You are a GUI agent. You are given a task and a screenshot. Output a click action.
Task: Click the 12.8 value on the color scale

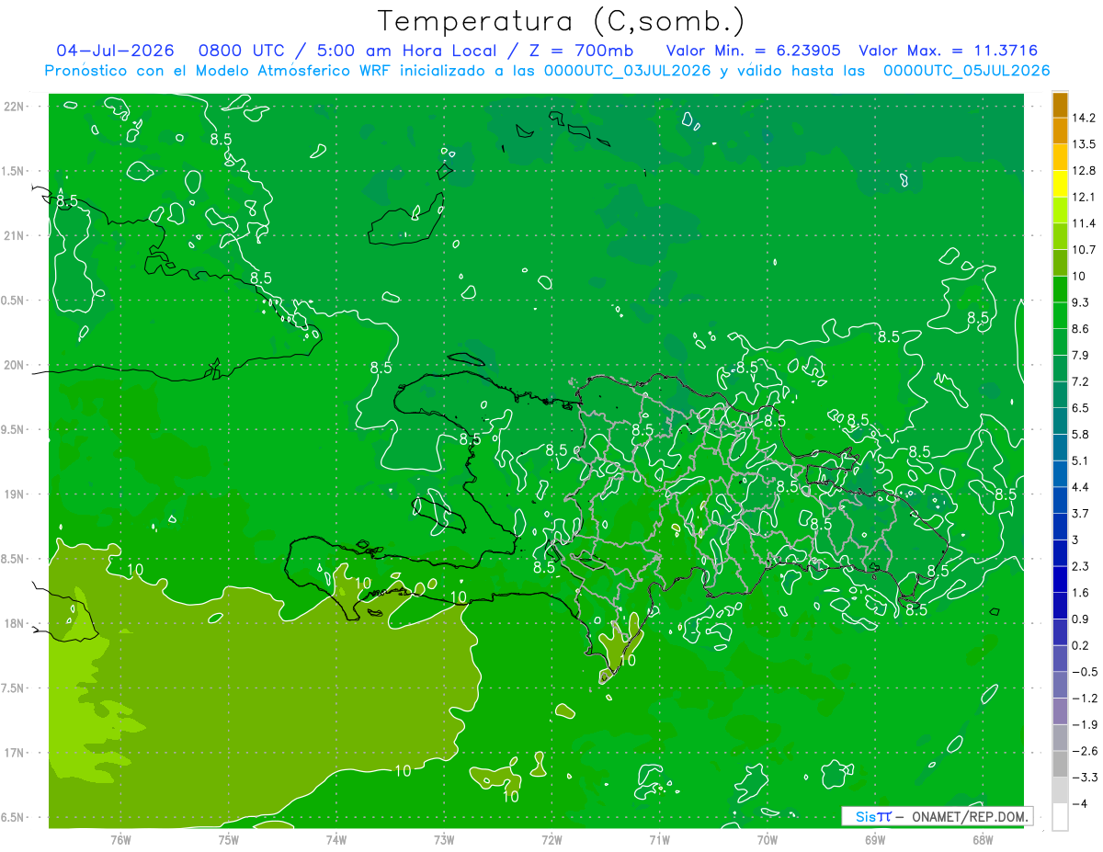[x=1086, y=171]
